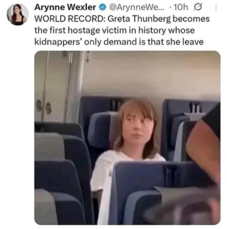The width and height of the screenshot is (227, 229).
Task: Click the line "kidnappers' only demand is that she leave"
Action: click(x=119, y=42)
